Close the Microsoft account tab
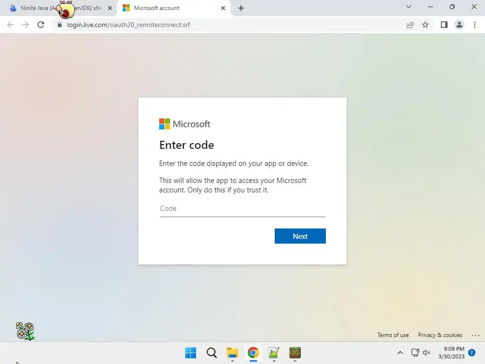The height and width of the screenshot is (364, 485). [x=223, y=8]
